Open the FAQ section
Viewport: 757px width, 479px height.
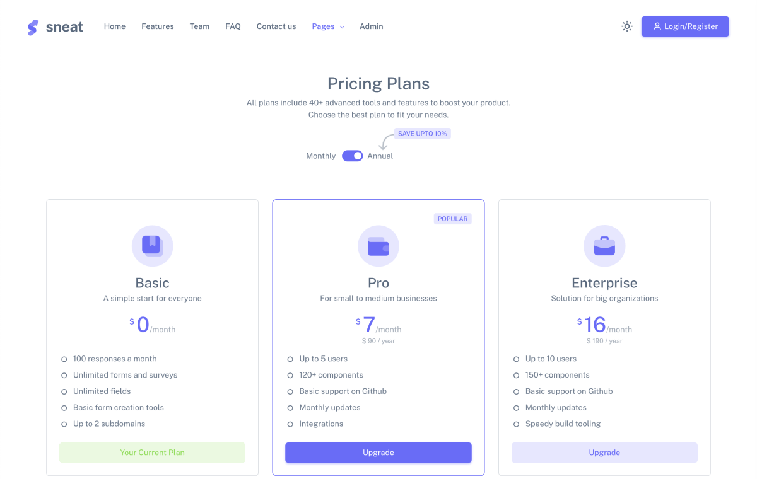point(233,26)
